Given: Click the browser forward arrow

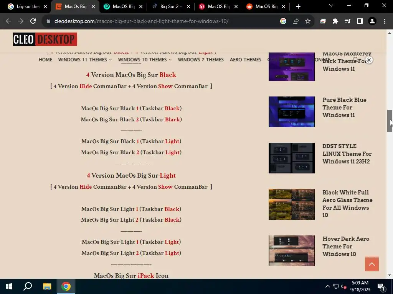Looking at the screenshot, I should pos(21,21).
